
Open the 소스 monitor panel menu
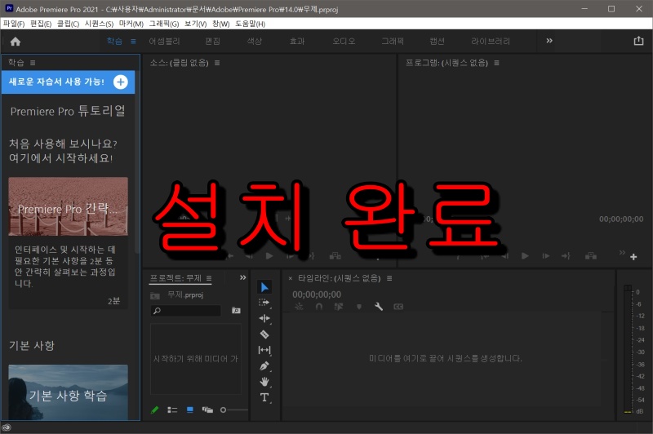[x=217, y=63]
